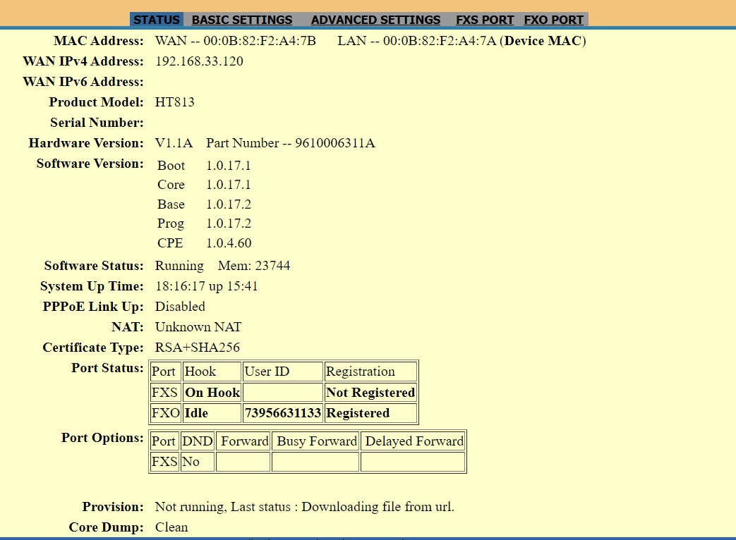Image resolution: width=736 pixels, height=540 pixels.
Task: Click the CPE version 1.0.4.60
Action: 229,243
